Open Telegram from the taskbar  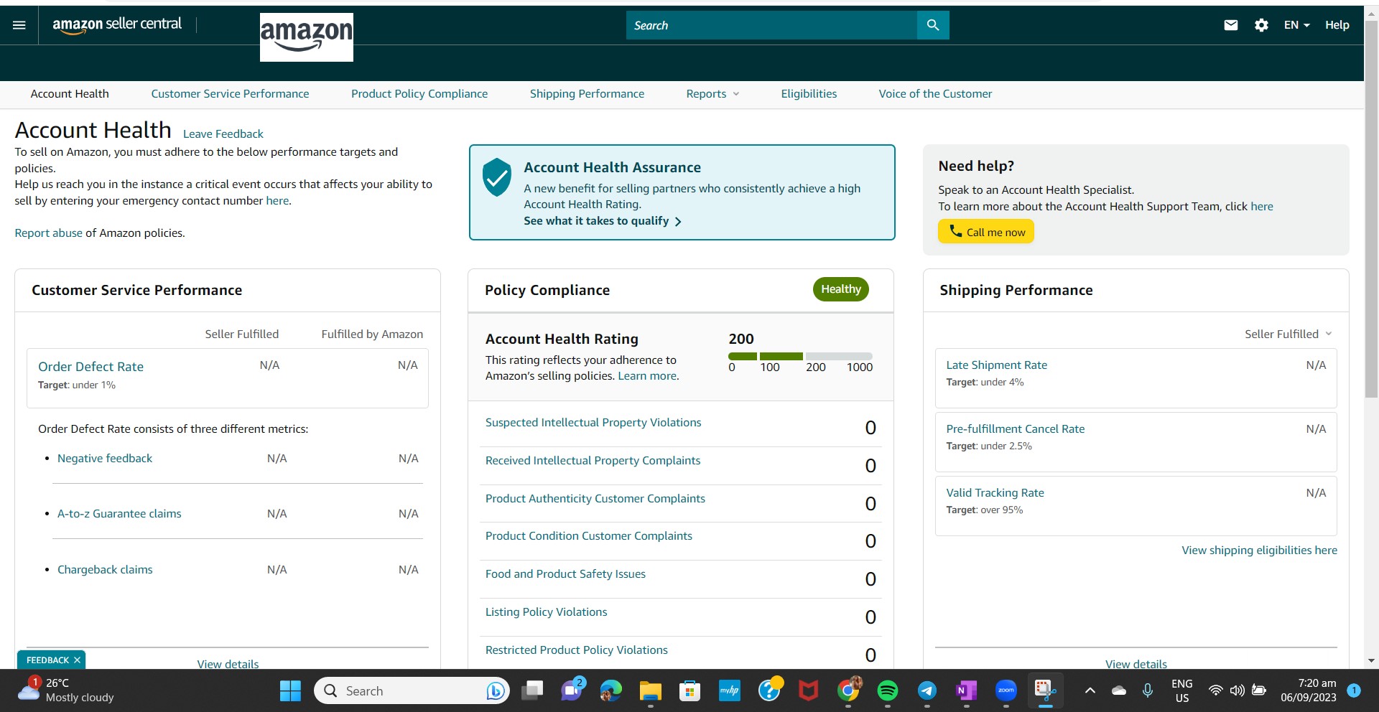927,691
